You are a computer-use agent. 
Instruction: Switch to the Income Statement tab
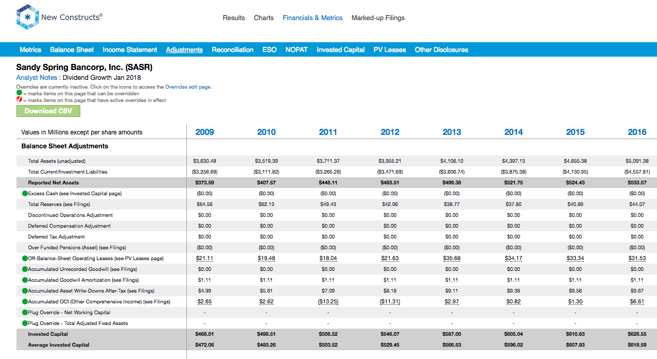pyautogui.click(x=130, y=50)
